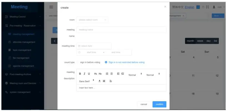The image size is (228, 112).
Task: Click the file management icon in sidebar
Action: 10,58
